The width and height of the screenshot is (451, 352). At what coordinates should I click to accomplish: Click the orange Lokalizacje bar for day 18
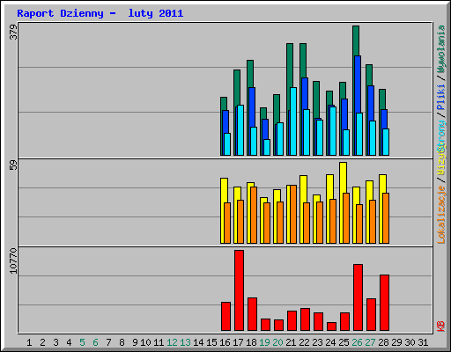pyautogui.click(x=254, y=215)
